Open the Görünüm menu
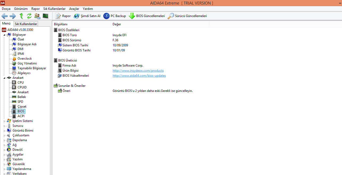 tap(21, 9)
